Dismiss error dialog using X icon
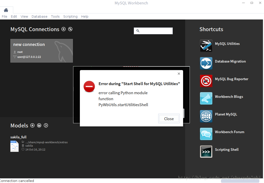 tap(179, 74)
